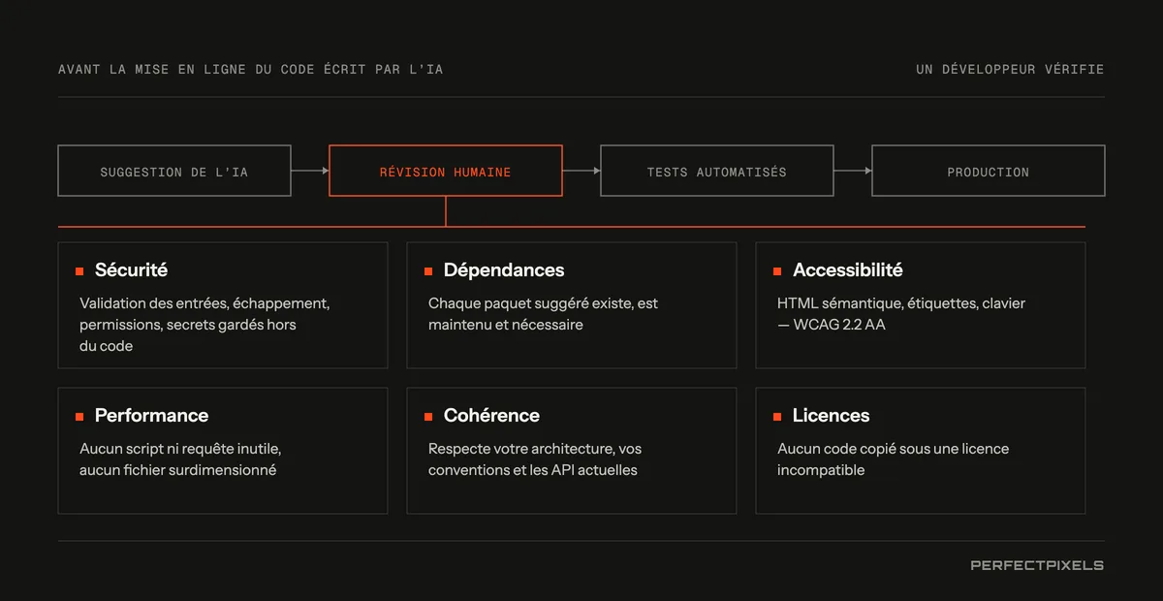Click the text 'HTML sémantique, étiquettes, clavier'
The width and height of the screenshot is (1163, 601).
coord(901,303)
